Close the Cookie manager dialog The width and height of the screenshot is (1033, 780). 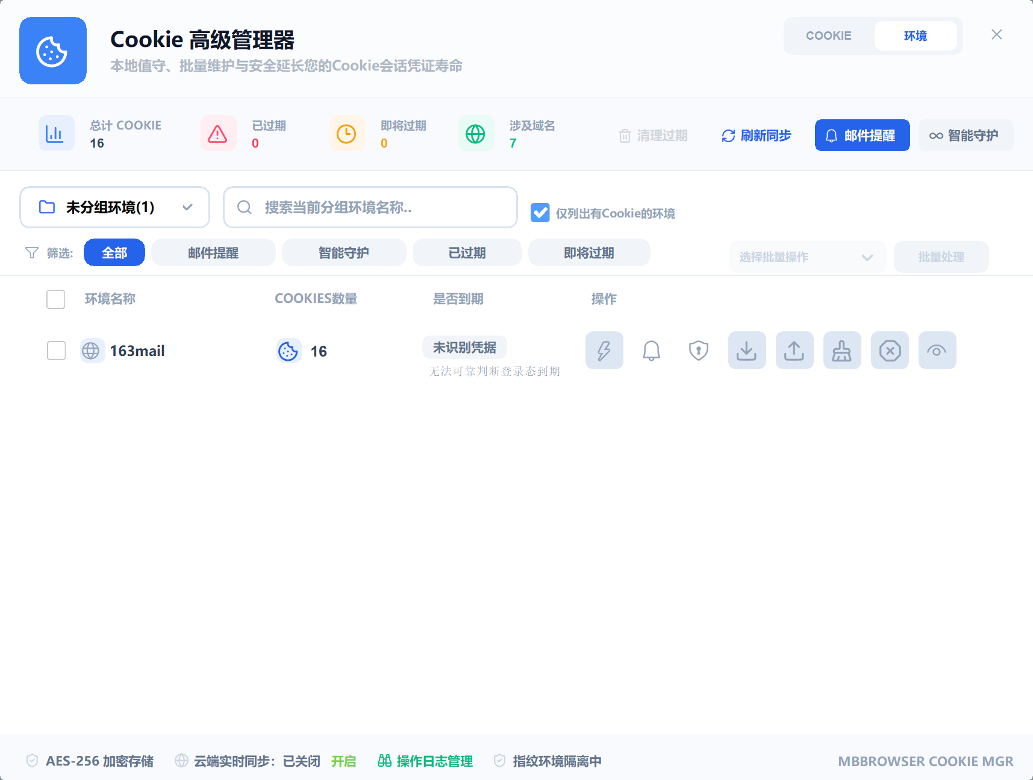tap(997, 34)
